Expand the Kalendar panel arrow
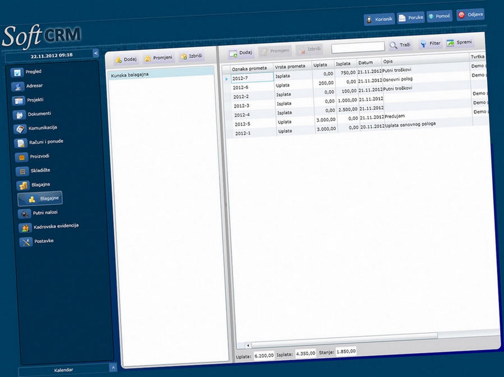The image size is (504, 377). click(113, 367)
